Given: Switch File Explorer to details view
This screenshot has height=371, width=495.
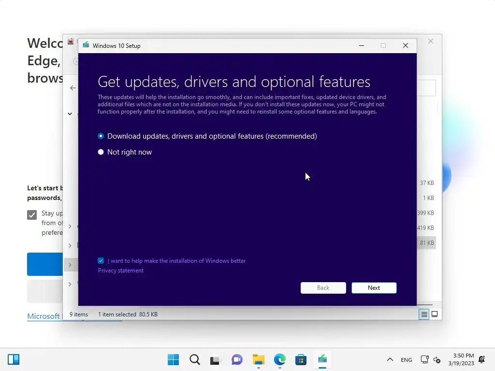Looking at the screenshot, I should [424, 314].
